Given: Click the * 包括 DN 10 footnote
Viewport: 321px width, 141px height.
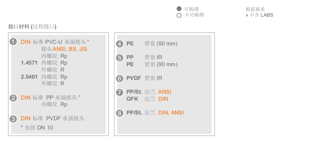Looking at the screenshot, I should pos(37,128).
